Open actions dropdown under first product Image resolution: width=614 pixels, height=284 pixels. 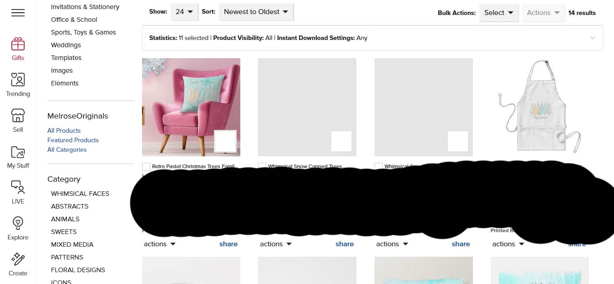coord(160,244)
